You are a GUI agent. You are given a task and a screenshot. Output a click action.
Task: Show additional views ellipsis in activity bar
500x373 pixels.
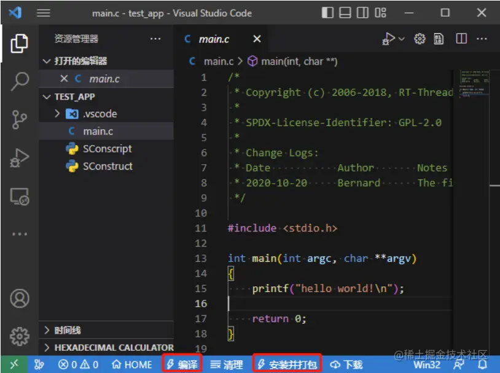click(20, 234)
